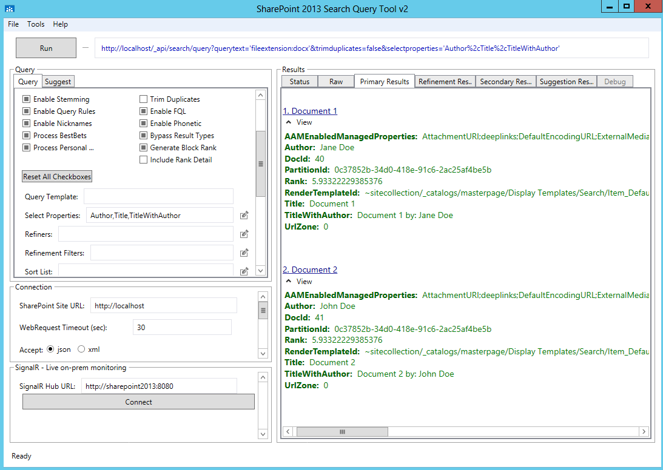The height and width of the screenshot is (470, 663).
Task: Open the Document 2 result link
Action: (x=310, y=270)
